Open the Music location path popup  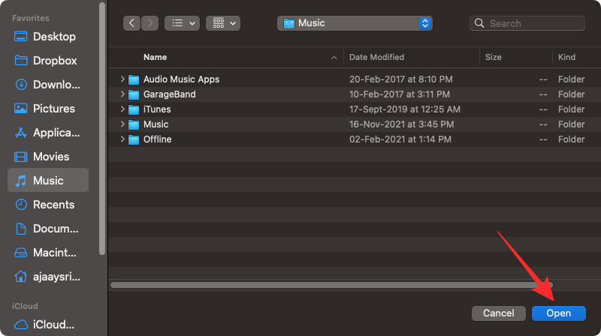click(355, 23)
